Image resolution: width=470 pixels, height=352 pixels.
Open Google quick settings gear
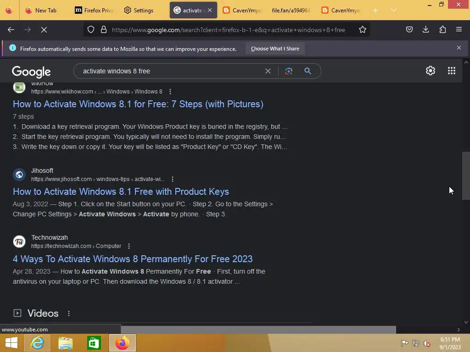[431, 71]
